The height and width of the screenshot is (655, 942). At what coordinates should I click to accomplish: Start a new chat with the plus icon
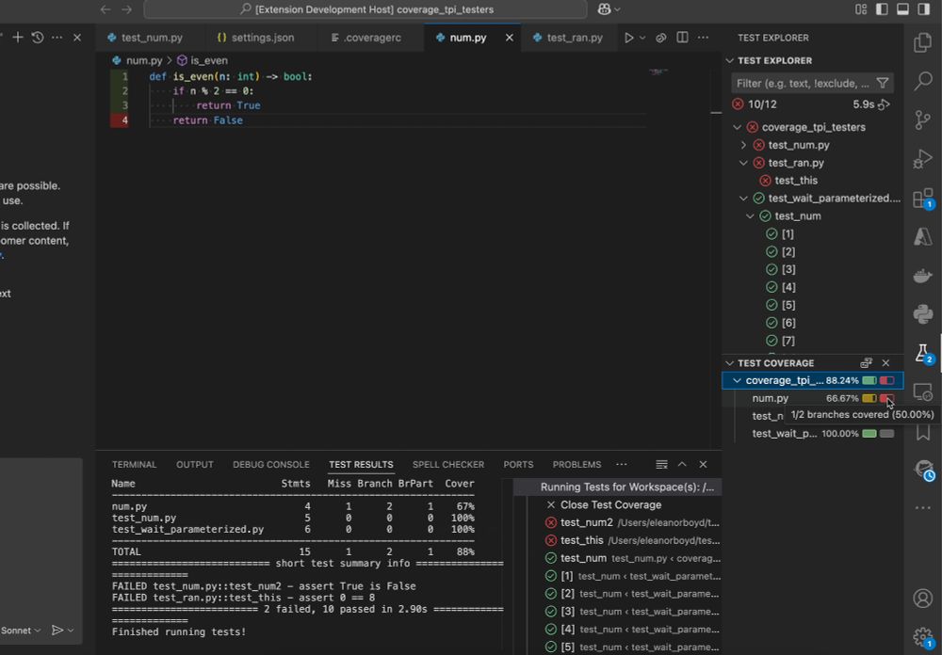tap(17, 38)
